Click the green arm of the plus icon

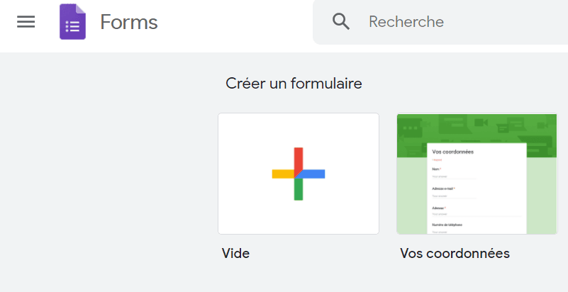tap(299, 189)
